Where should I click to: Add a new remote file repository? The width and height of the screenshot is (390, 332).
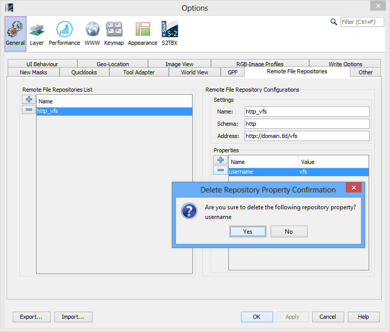[x=28, y=99]
